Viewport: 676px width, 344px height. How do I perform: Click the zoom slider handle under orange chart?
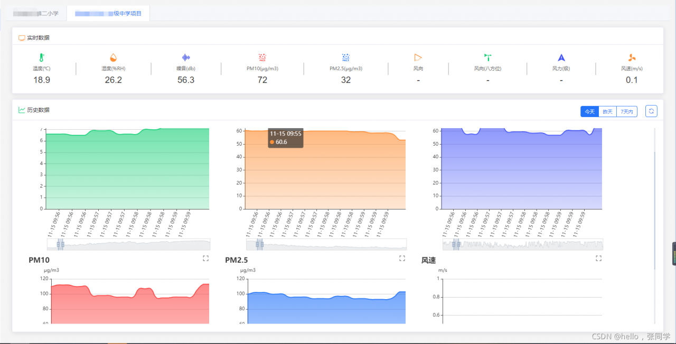(259, 244)
